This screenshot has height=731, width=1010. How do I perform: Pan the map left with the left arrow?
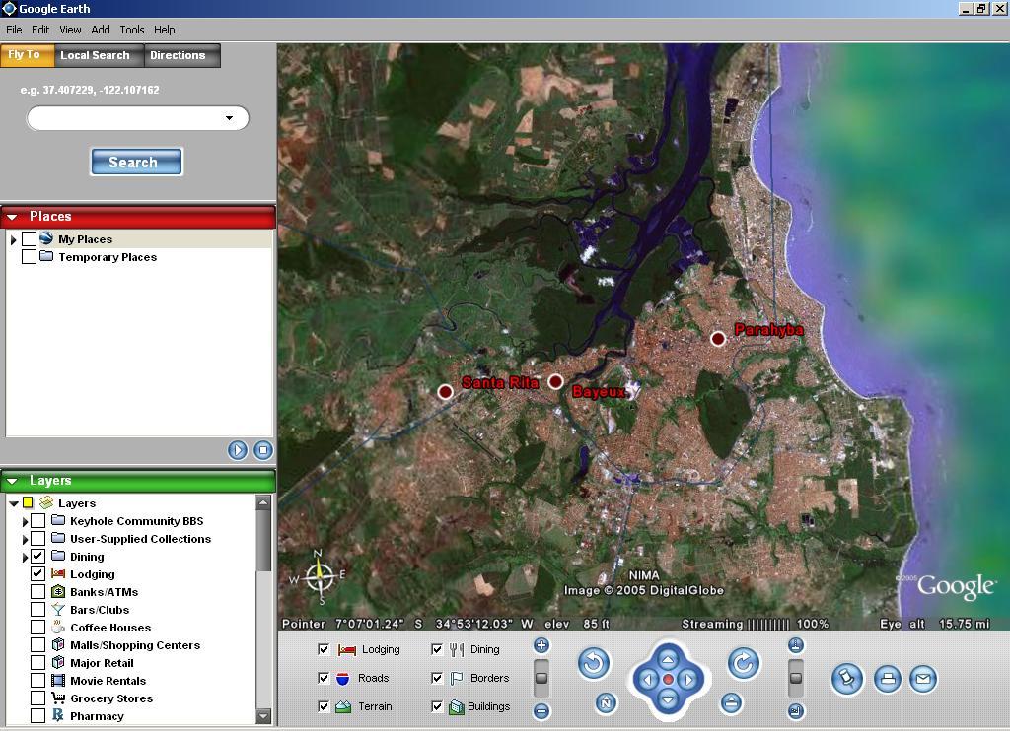(647, 679)
